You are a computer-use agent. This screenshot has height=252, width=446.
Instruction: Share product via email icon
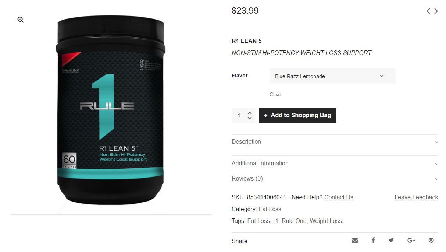(x=355, y=241)
